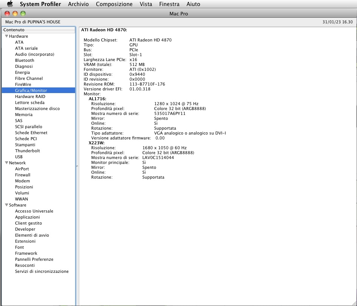Screen dimensions: 357x306
Task: Select Fibre Channel item
Action: [29, 78]
